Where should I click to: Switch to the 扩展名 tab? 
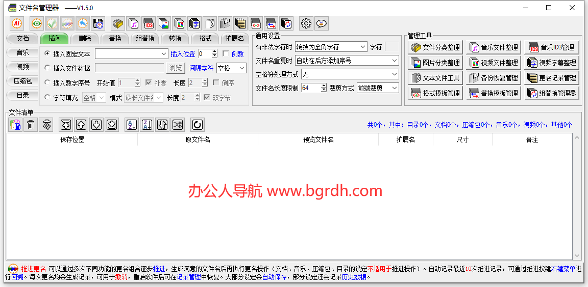coord(235,38)
